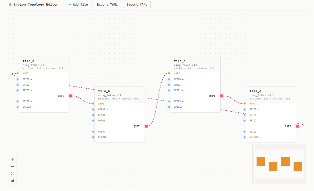Click ring_token.elf under tile_a
The width and height of the screenshot is (314, 191).
click(34, 65)
